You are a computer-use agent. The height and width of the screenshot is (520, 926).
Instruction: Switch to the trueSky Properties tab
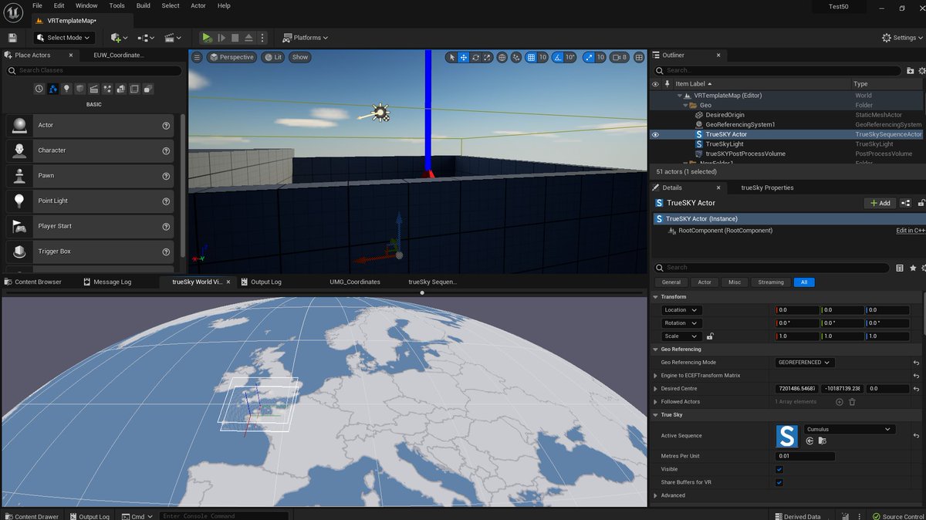(767, 187)
